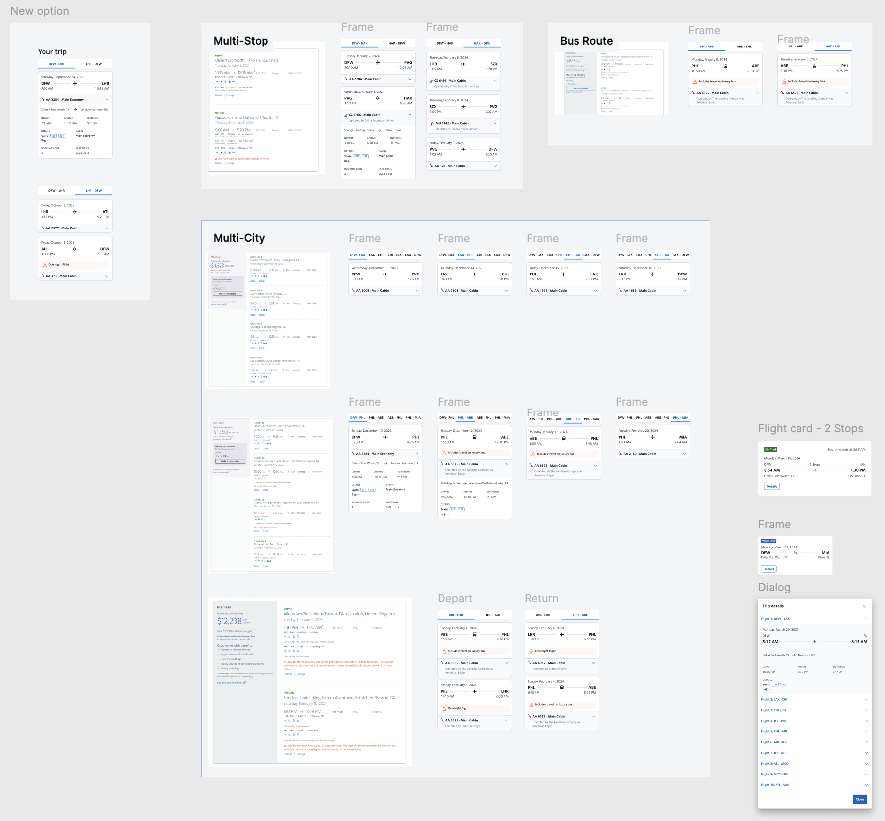885x821 pixels.
Task: Switch to ABE- LHR tab in Return frame
Action: coord(543,615)
